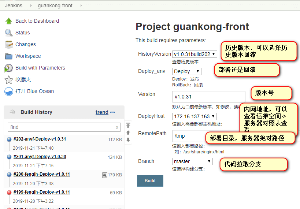Jump to top of build history arrow

128,125
